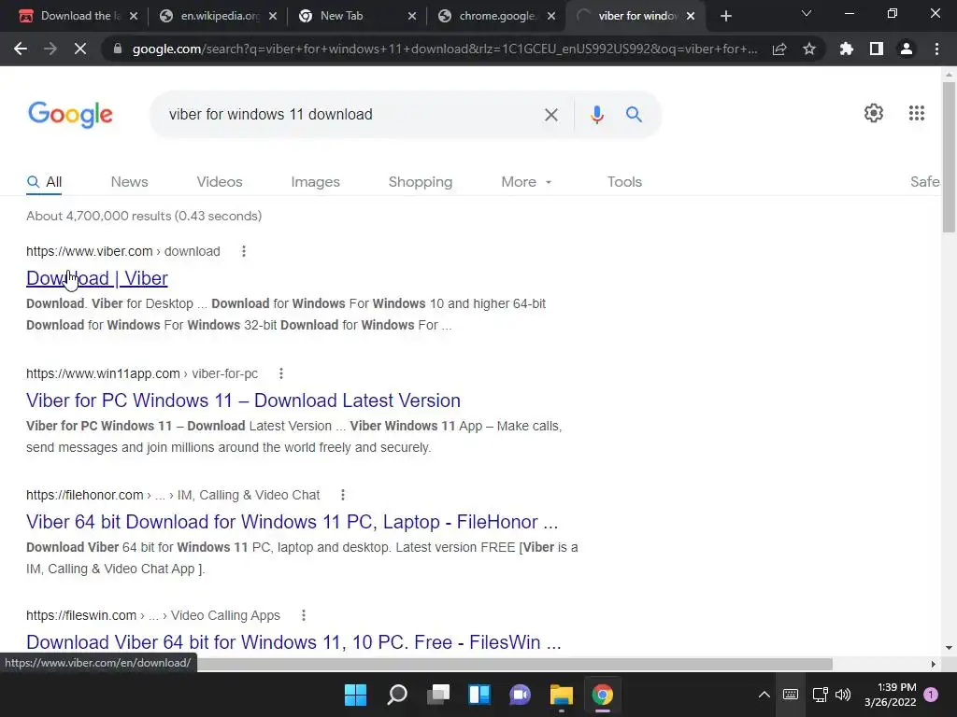The width and height of the screenshot is (957, 717).
Task: Open the tab search dropdown
Action: click(x=807, y=15)
